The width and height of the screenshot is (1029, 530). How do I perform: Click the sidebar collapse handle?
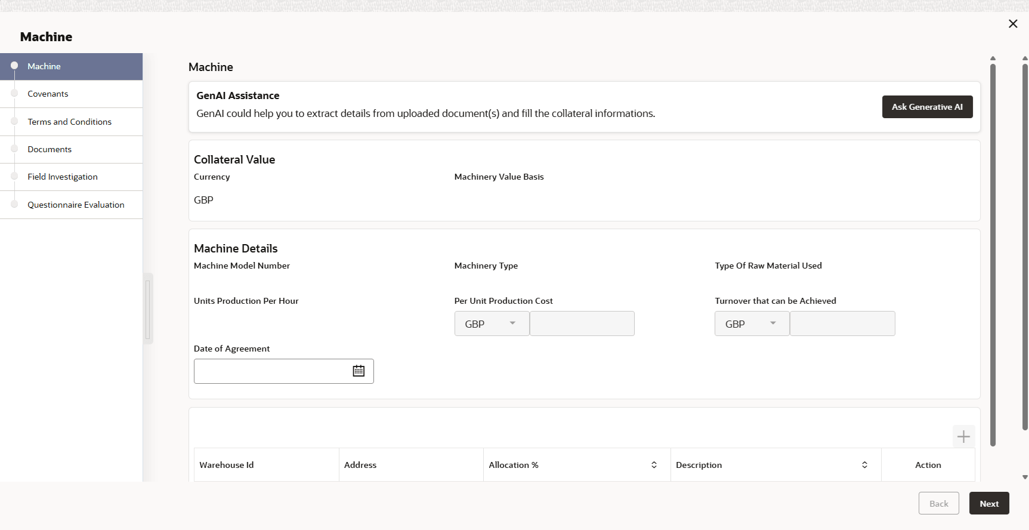point(148,309)
